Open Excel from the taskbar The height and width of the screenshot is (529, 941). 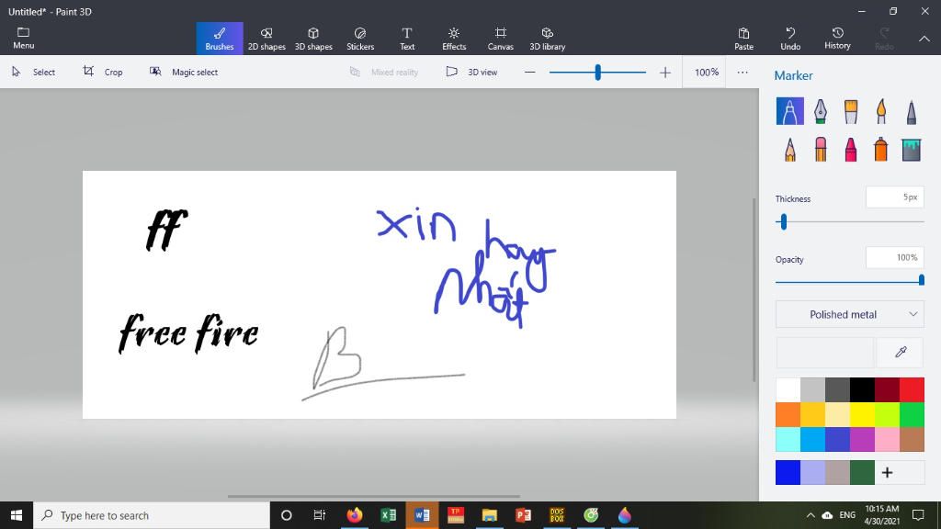(x=389, y=515)
